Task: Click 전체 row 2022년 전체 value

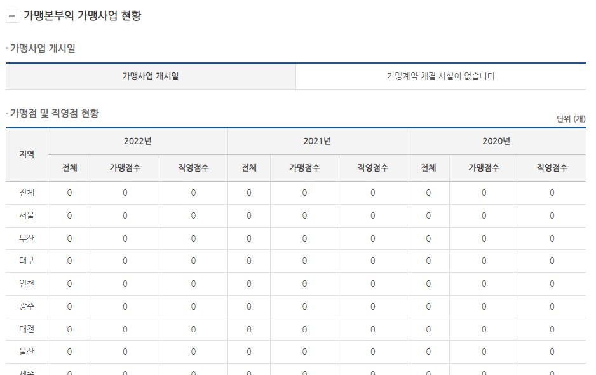Action: [x=69, y=193]
